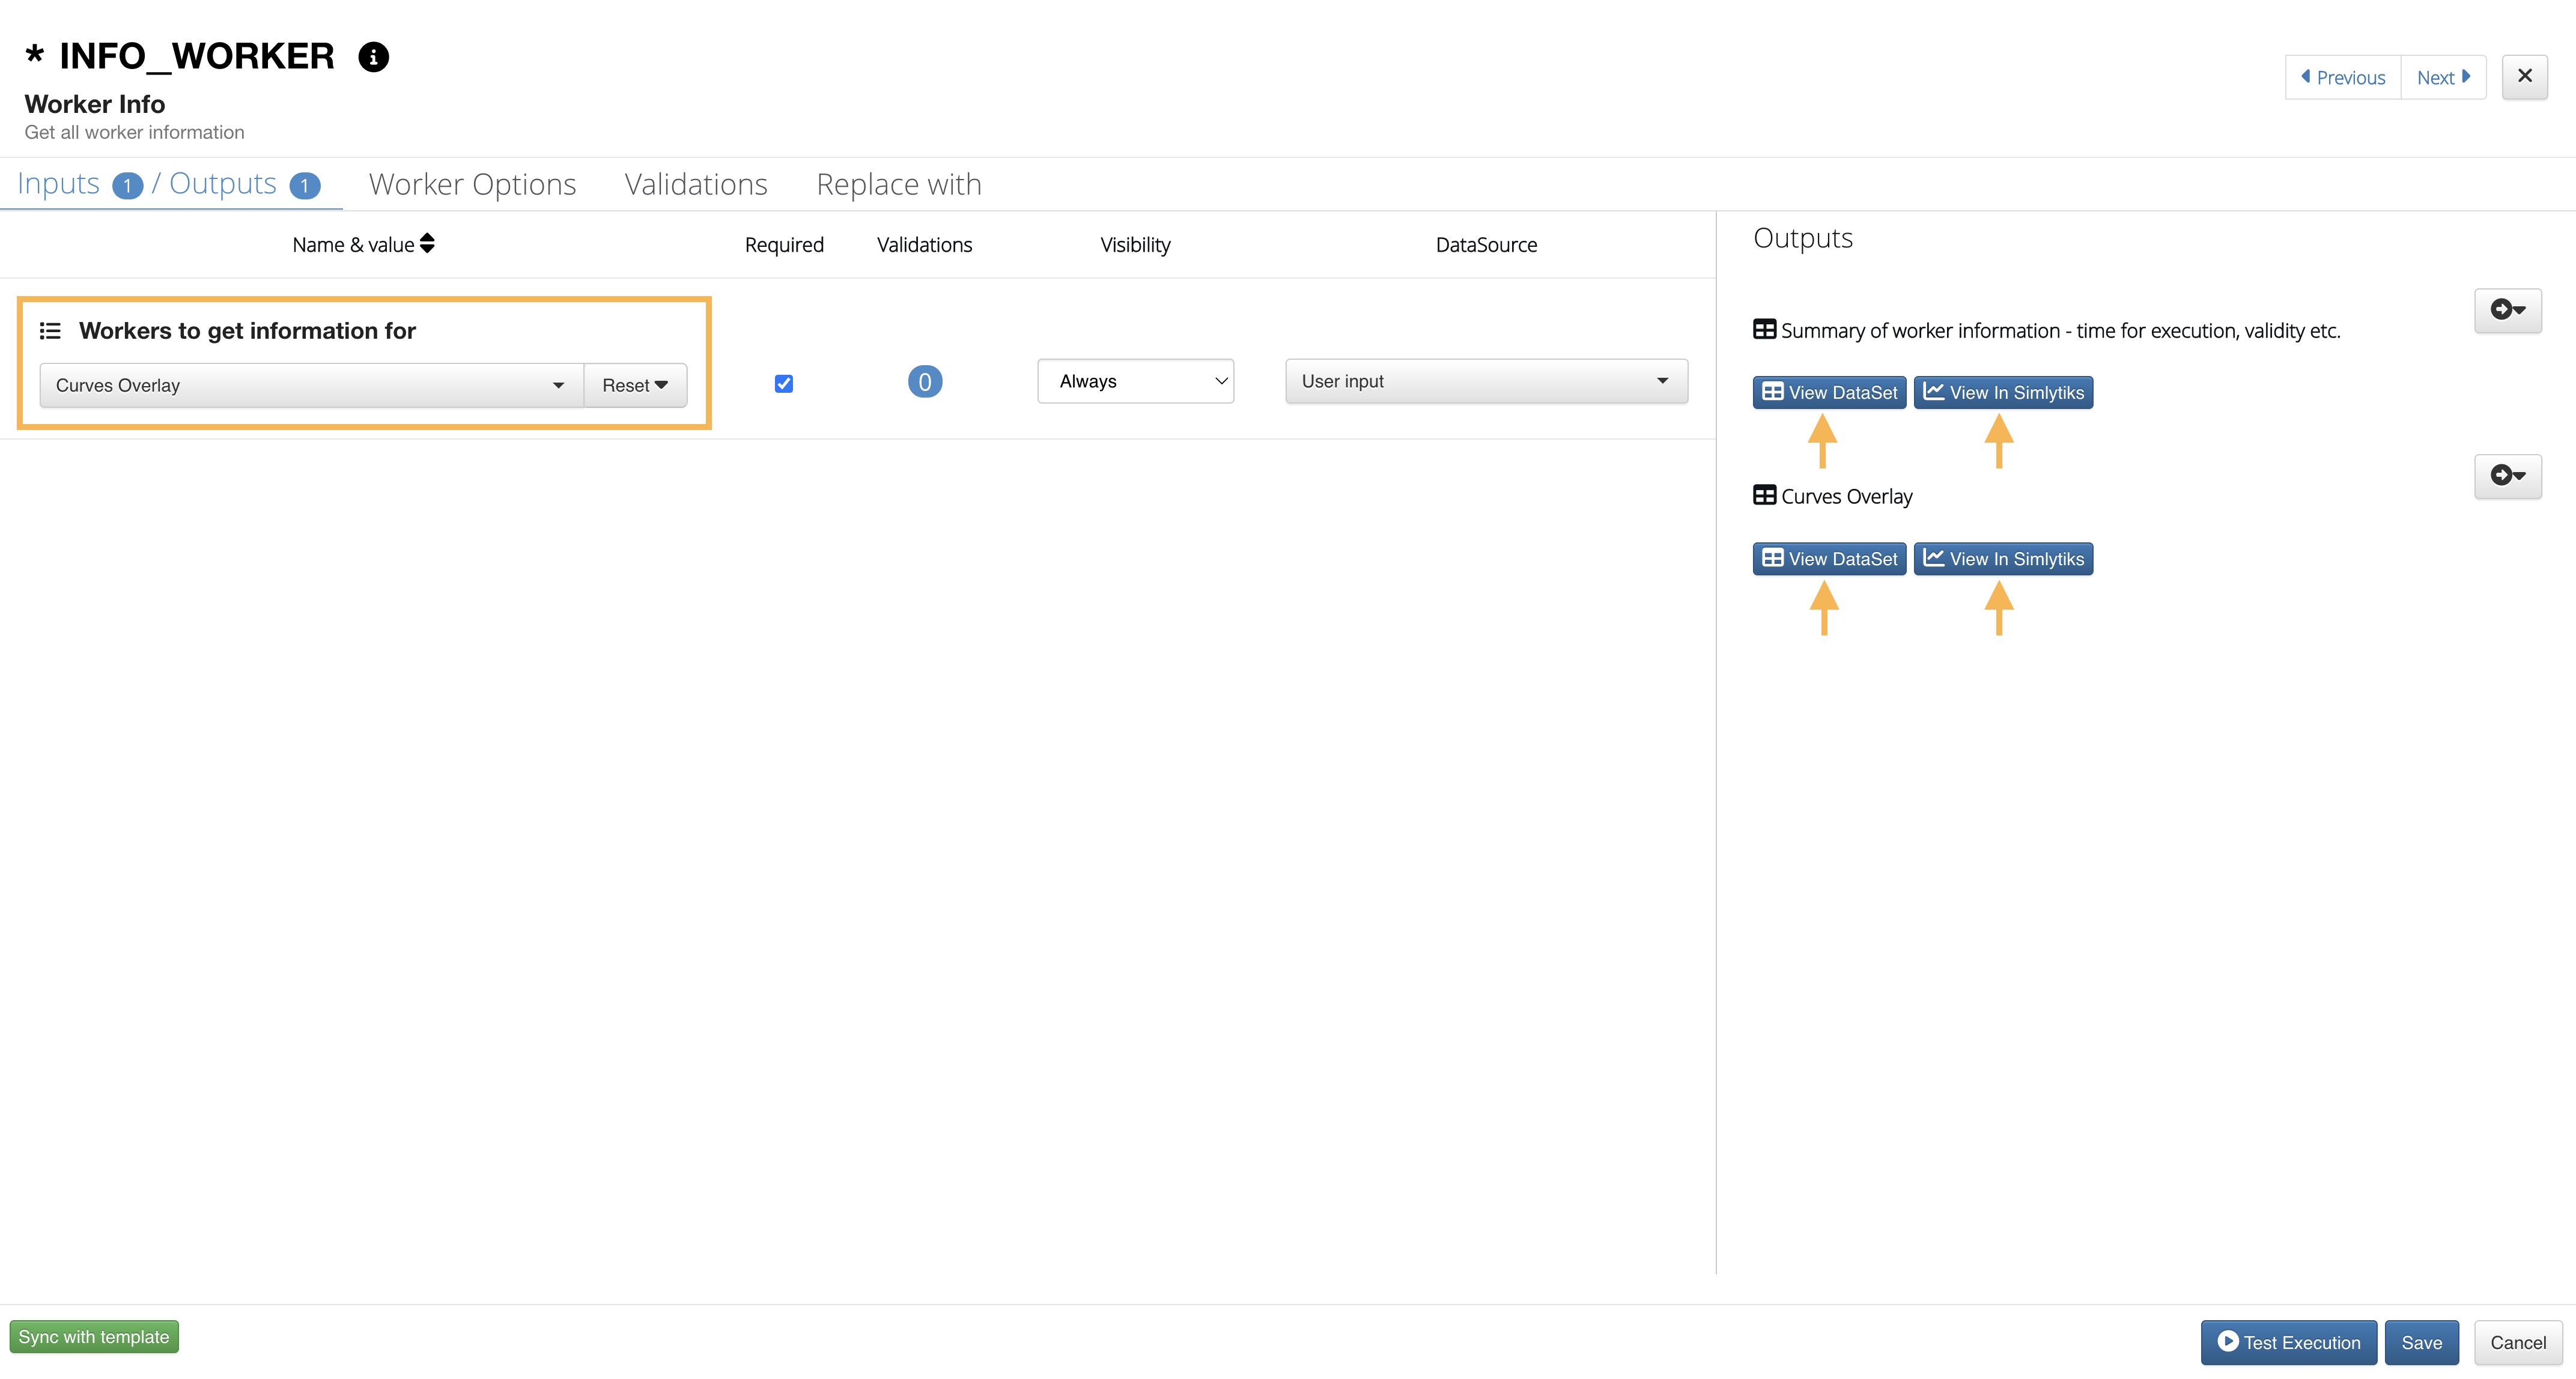Click table icon beside Curves Overlay output label
2576x1379 pixels.
tap(1764, 496)
